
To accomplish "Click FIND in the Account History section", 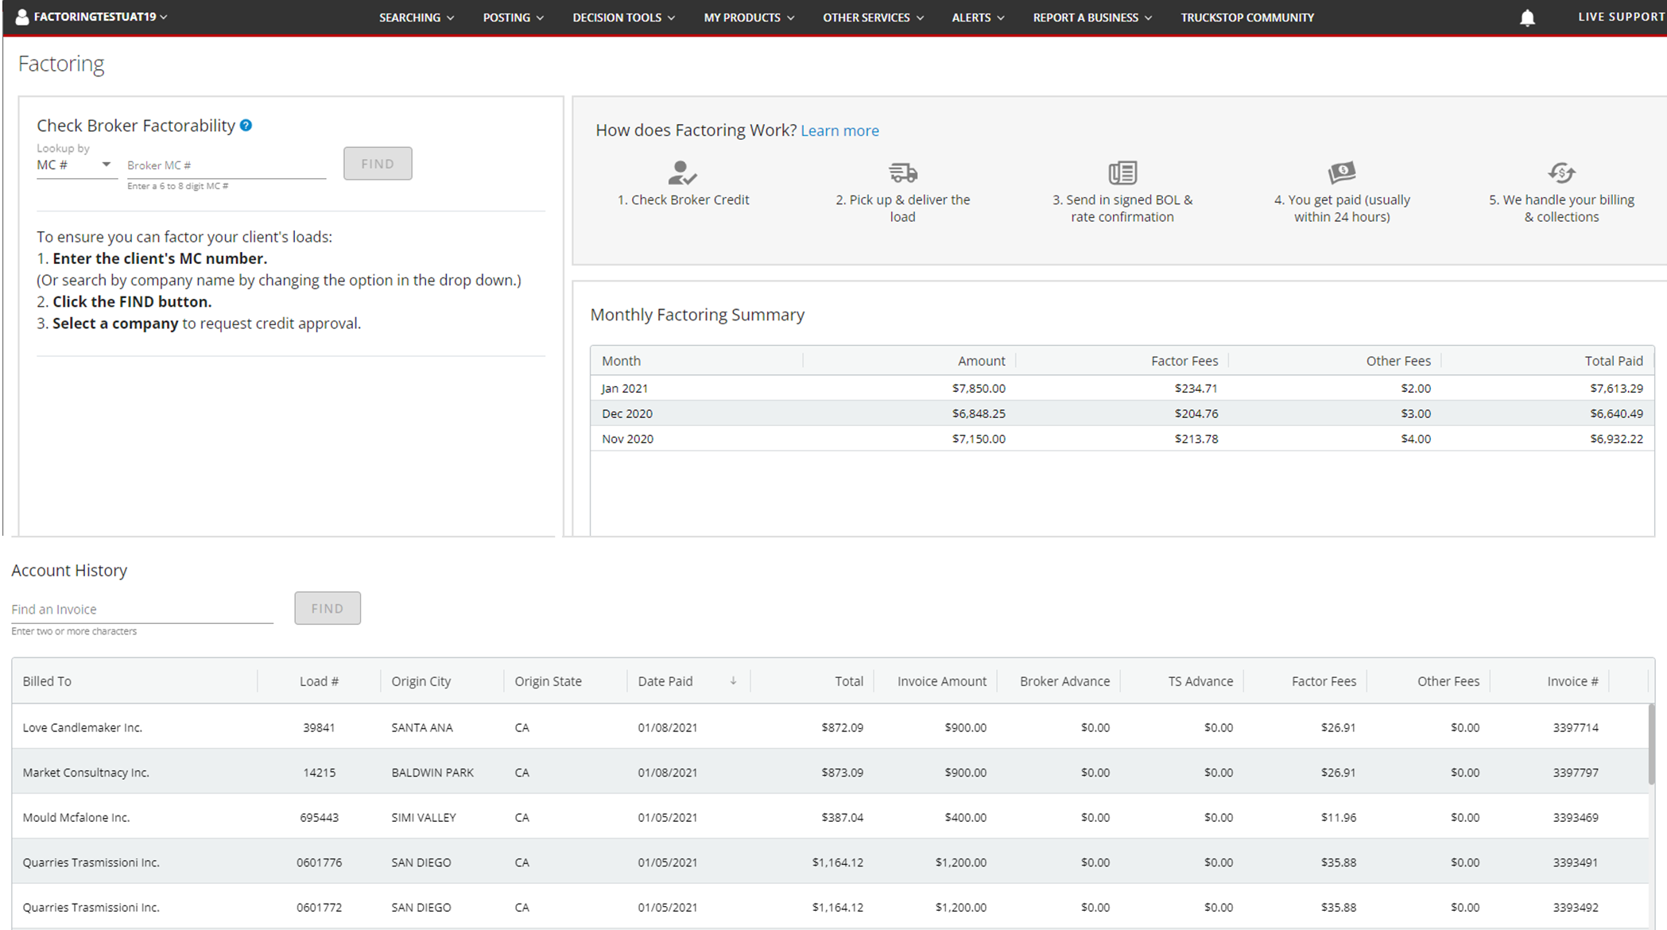I will [327, 608].
